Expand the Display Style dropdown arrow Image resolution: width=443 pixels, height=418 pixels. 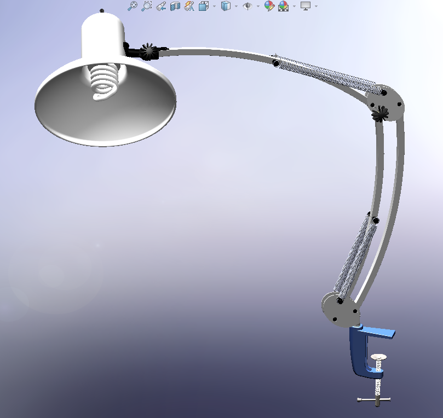tap(236, 6)
